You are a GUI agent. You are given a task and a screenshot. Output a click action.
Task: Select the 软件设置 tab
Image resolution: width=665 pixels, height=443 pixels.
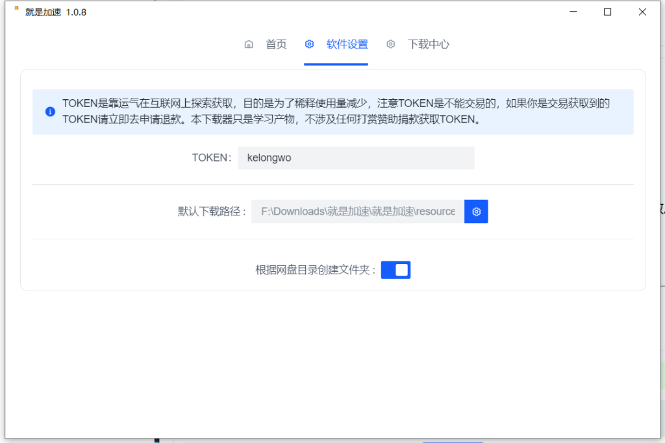click(347, 44)
